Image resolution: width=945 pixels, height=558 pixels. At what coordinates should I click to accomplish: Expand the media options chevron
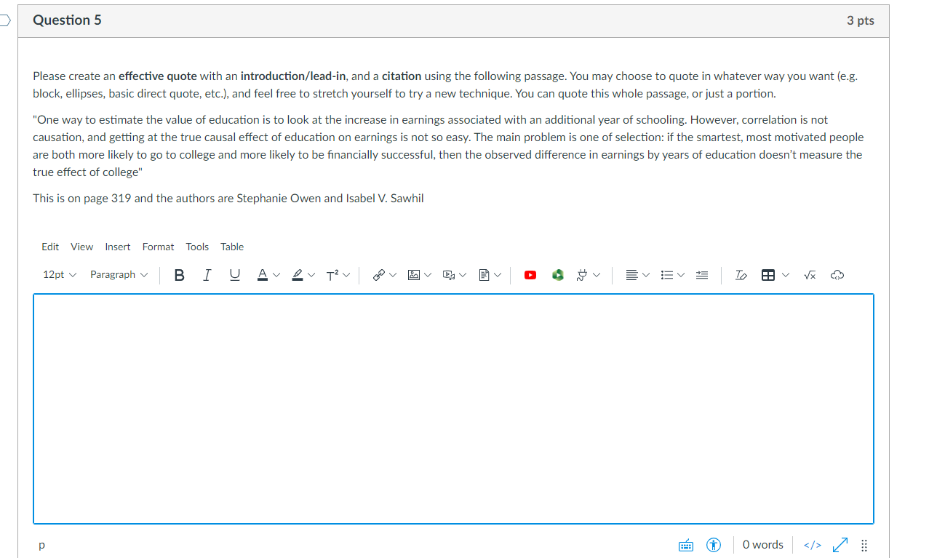(x=463, y=275)
